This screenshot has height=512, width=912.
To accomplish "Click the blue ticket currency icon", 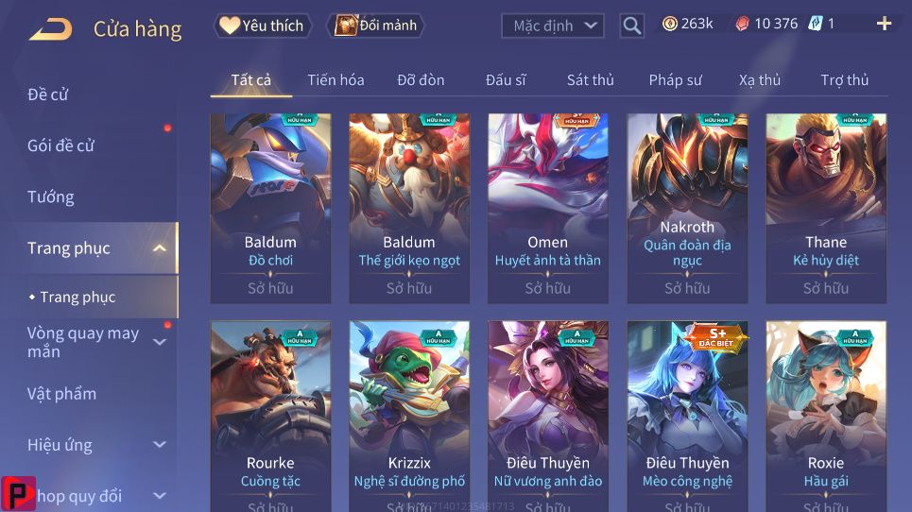I will [x=816, y=24].
